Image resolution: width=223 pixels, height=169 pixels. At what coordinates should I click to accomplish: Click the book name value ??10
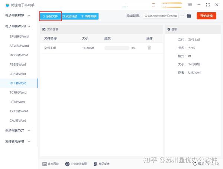(x=191, y=48)
